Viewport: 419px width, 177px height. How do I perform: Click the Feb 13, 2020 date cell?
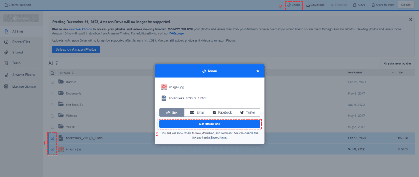[x=357, y=138]
